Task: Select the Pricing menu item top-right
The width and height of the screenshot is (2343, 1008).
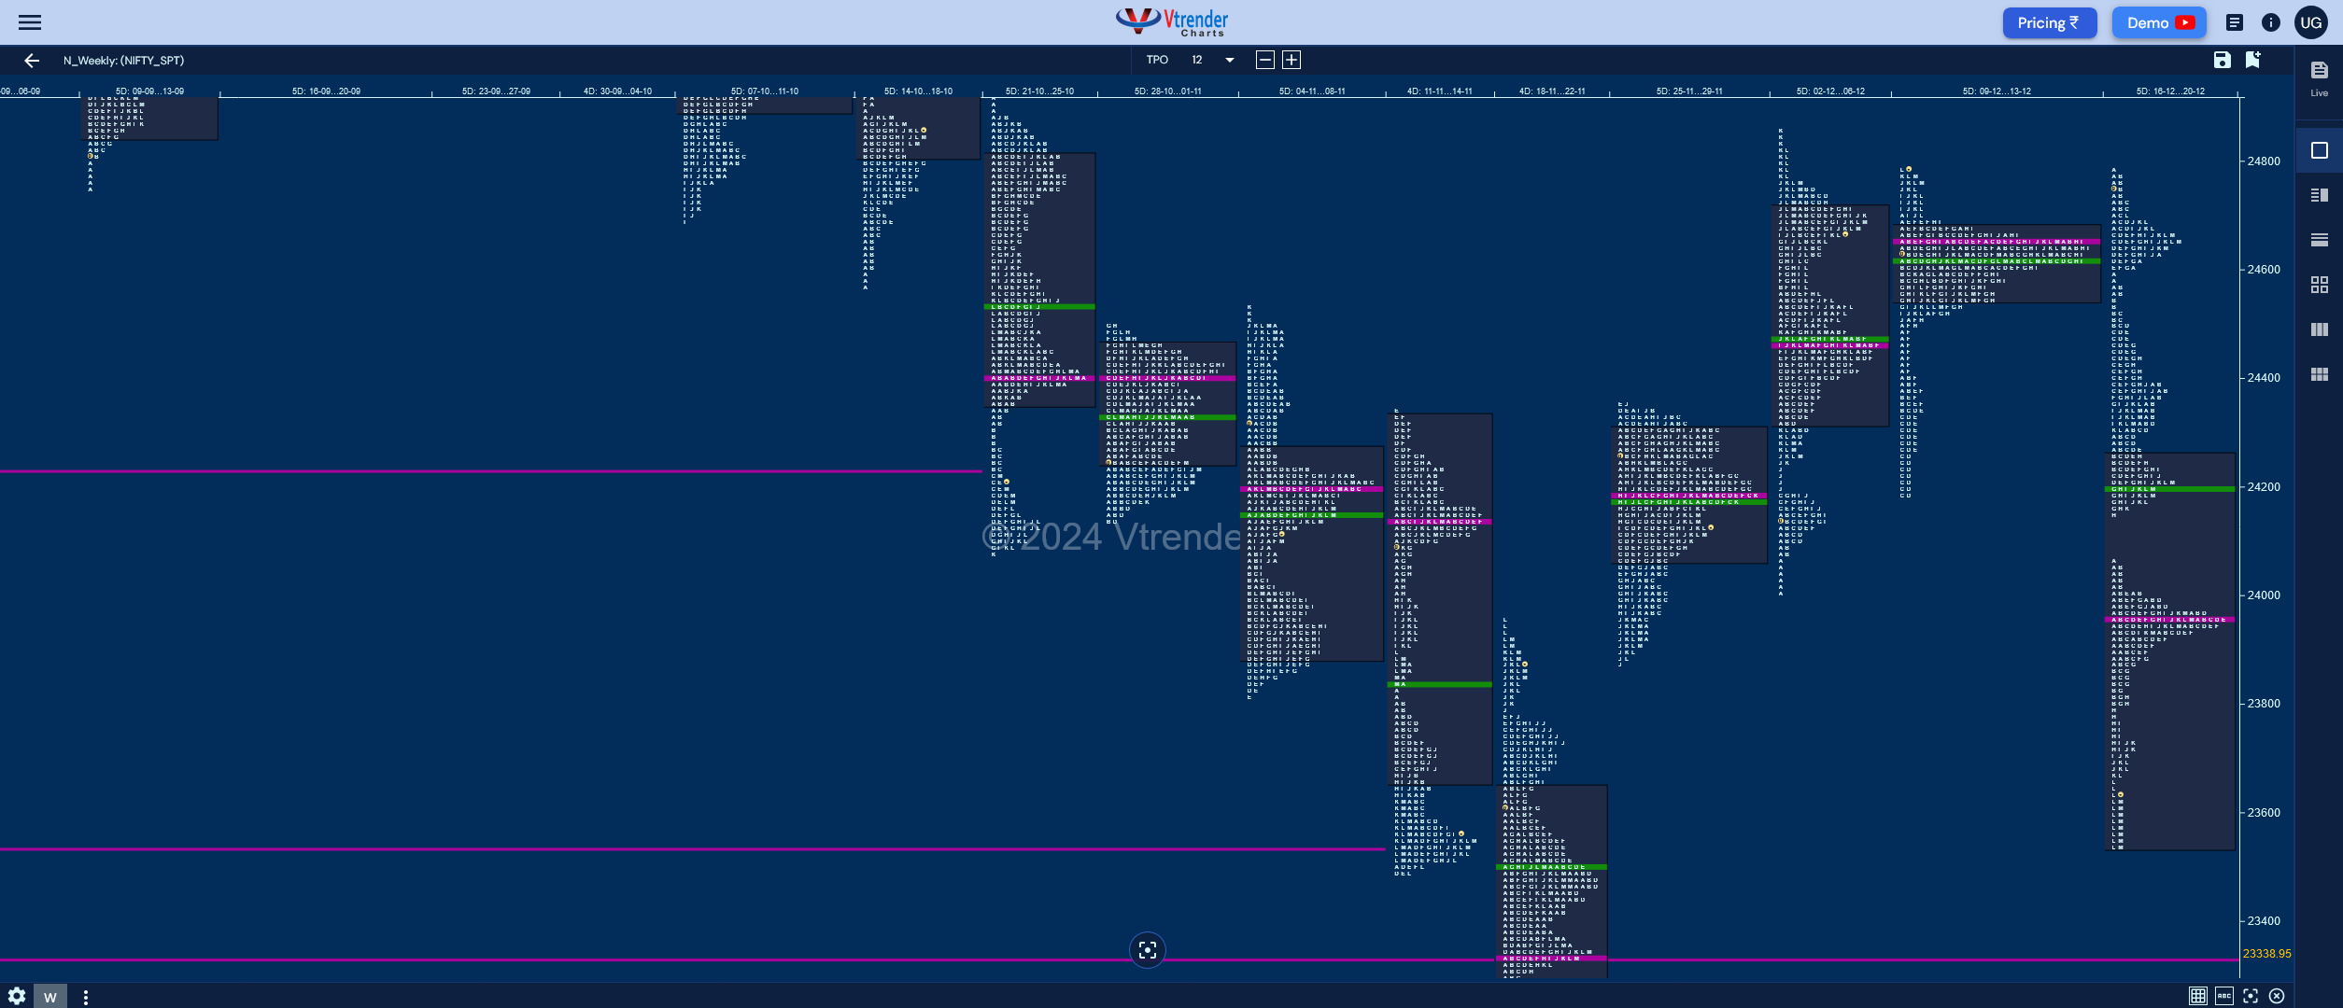Action: (x=2050, y=22)
